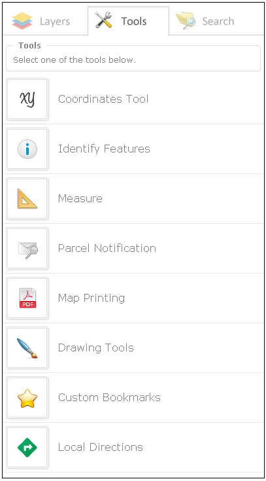
Task: Click the stacked layers icon in Layers tab
Action: click(x=22, y=21)
